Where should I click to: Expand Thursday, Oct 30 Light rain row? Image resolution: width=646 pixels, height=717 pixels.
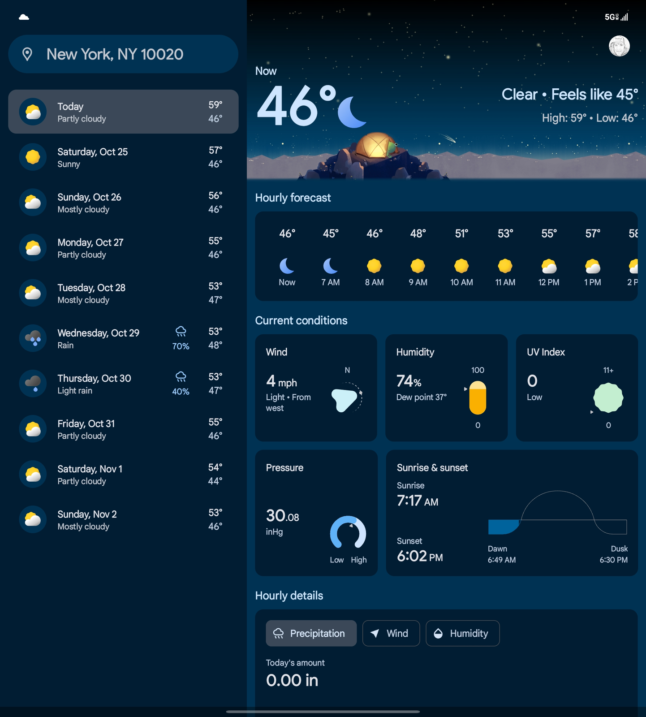click(x=123, y=384)
